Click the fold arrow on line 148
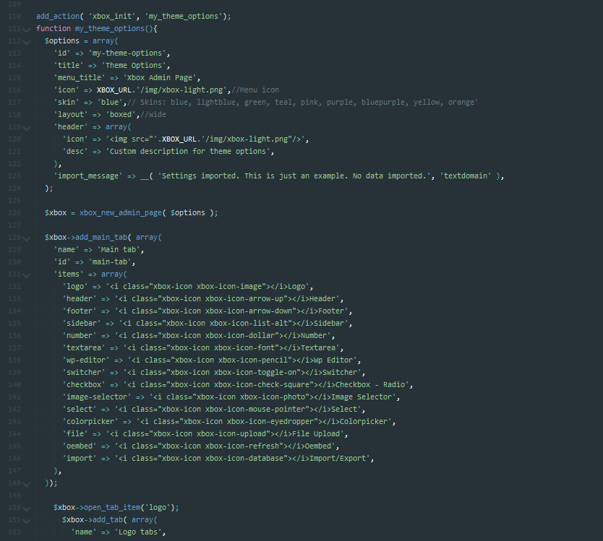 27,483
